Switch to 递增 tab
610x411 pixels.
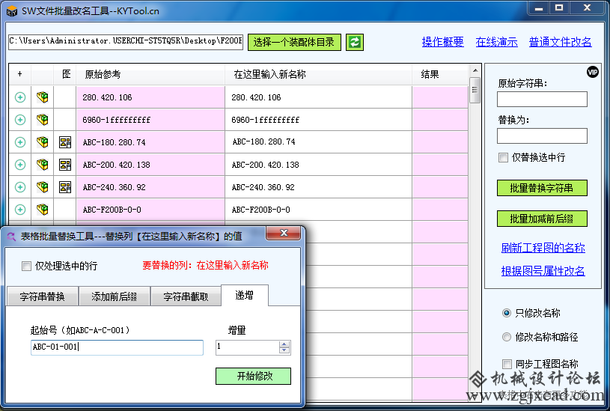244,296
